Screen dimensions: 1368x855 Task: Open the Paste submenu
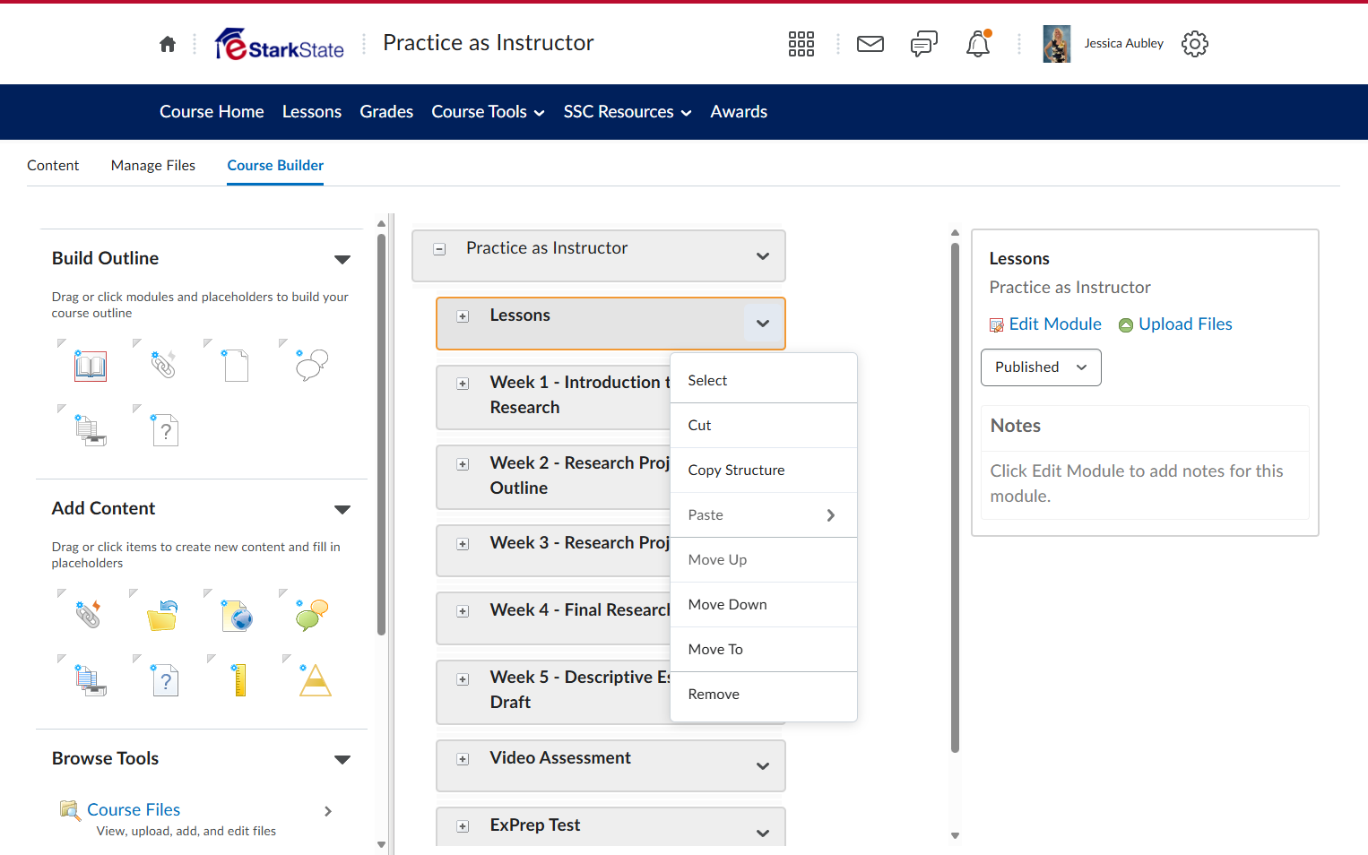[764, 515]
